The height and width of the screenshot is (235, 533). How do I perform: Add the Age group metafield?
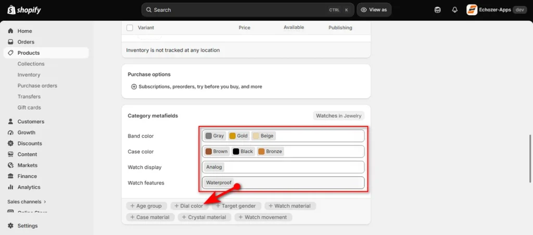(x=146, y=206)
